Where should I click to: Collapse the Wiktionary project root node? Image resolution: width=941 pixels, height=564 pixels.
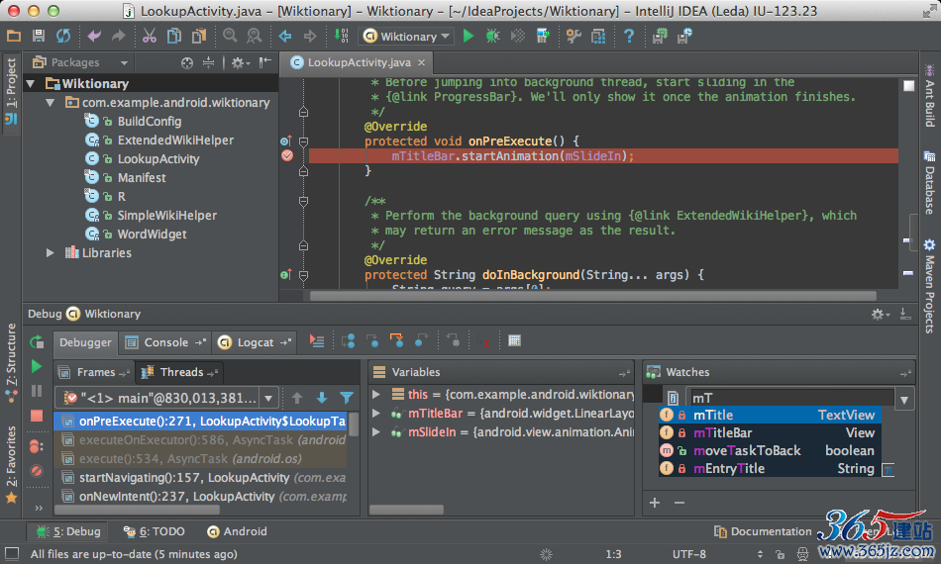(x=31, y=84)
